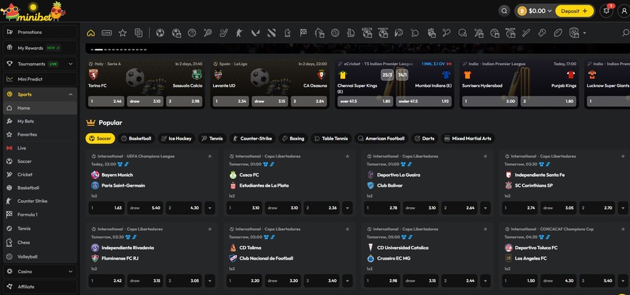Viewport: 630px width, 295px height.
Task: Expand more markets for CD Tolima match
Action: pyautogui.click(x=348, y=281)
